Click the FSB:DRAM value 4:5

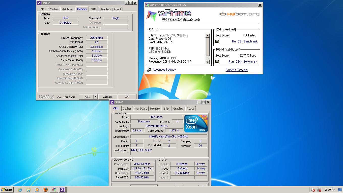tap(97, 42)
